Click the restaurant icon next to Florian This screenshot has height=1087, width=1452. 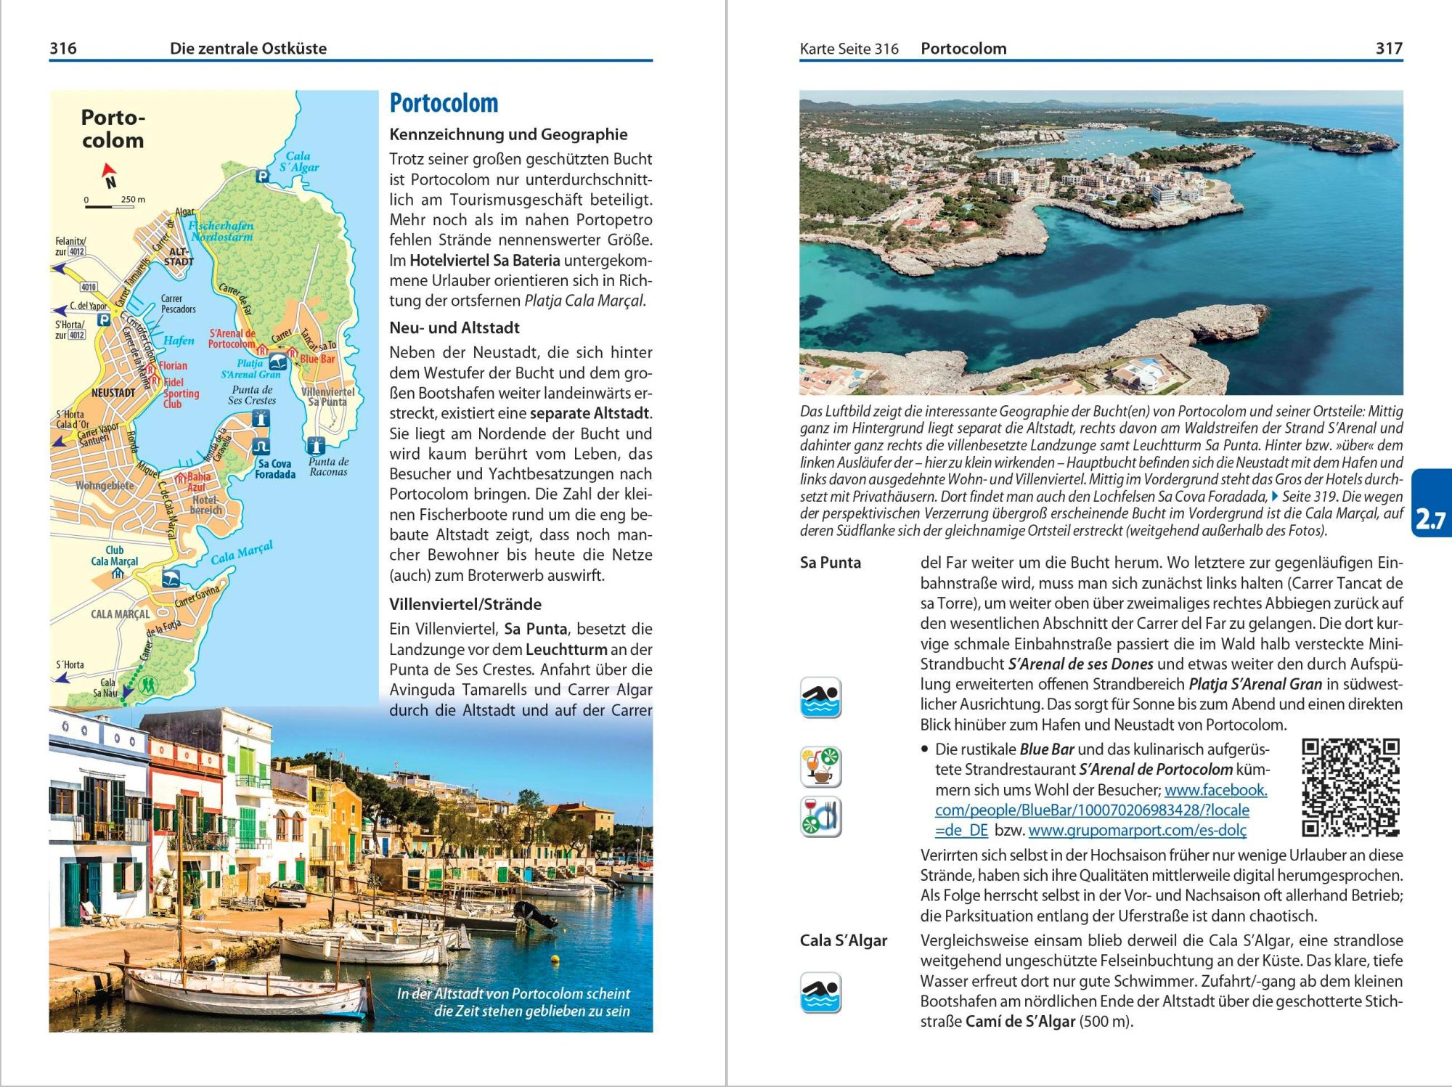(151, 369)
